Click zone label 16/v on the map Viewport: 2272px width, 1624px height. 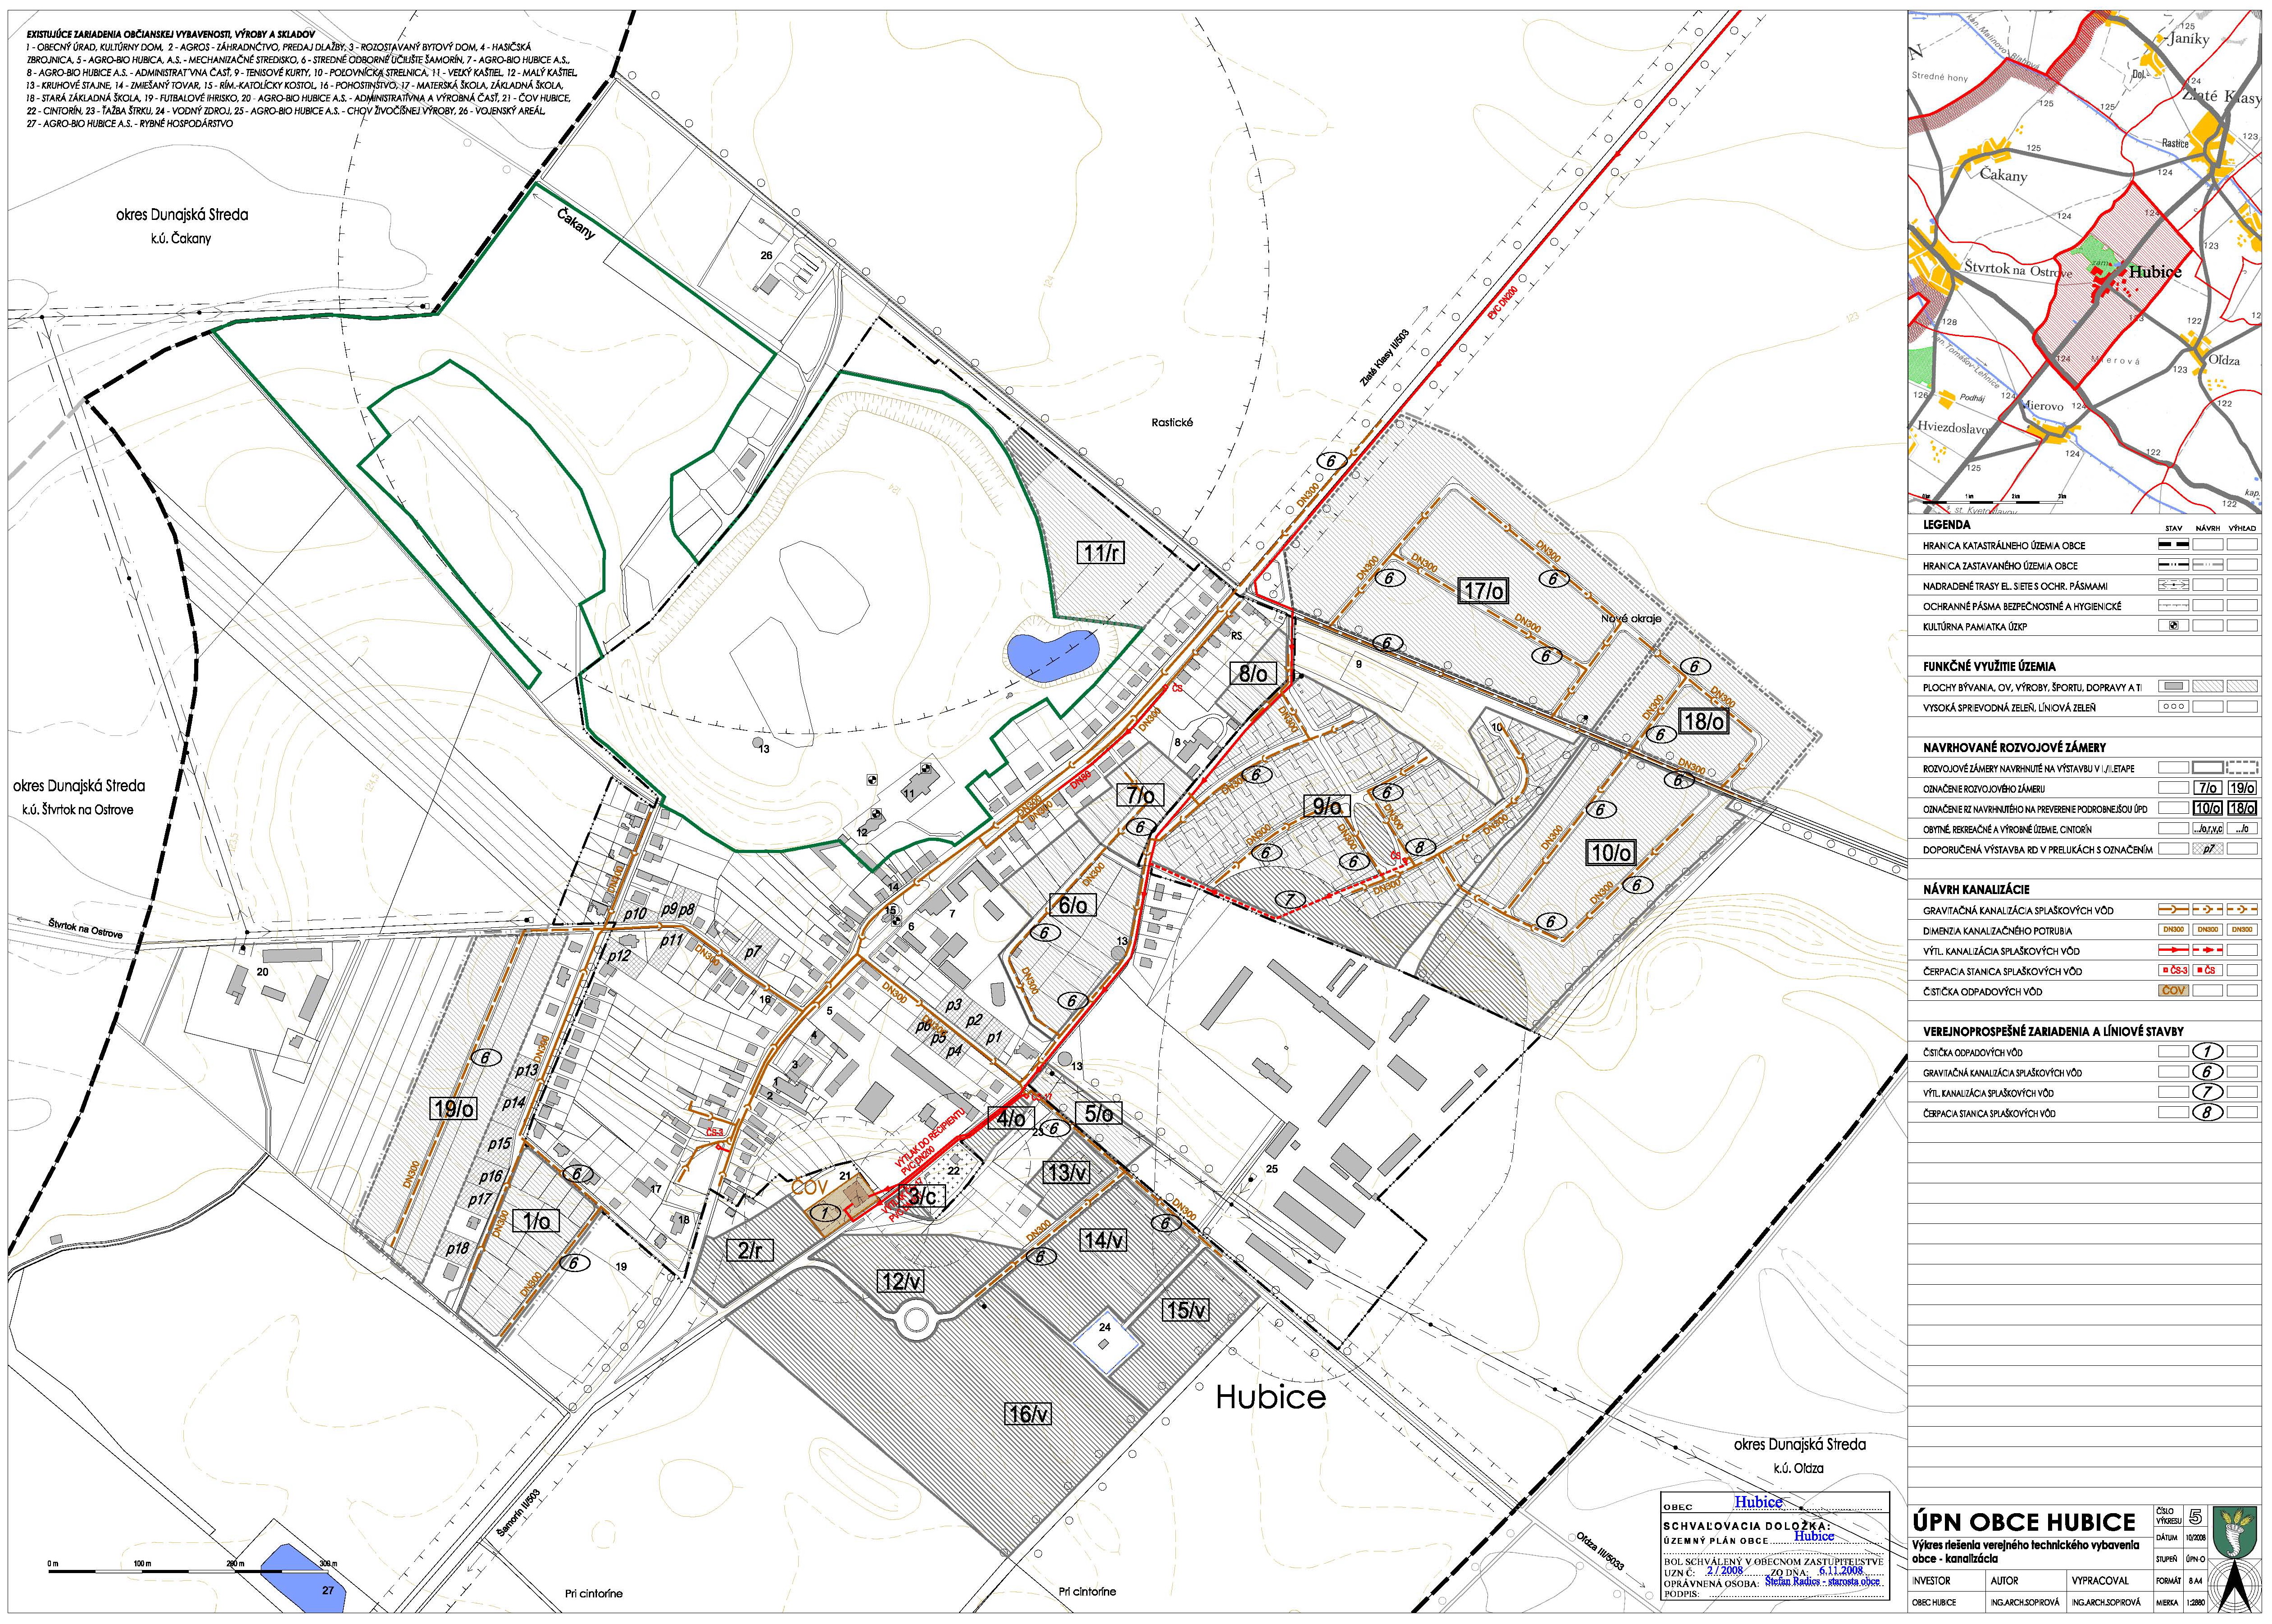[1029, 1414]
